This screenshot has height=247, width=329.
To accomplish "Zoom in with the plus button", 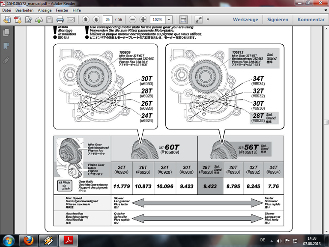I will coord(143,19).
